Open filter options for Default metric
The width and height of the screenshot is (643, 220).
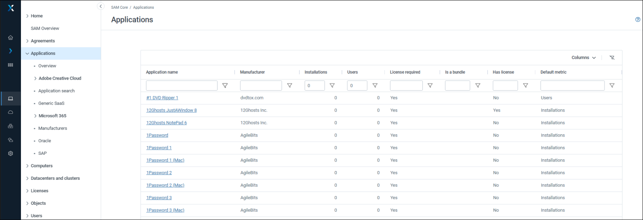(612, 85)
